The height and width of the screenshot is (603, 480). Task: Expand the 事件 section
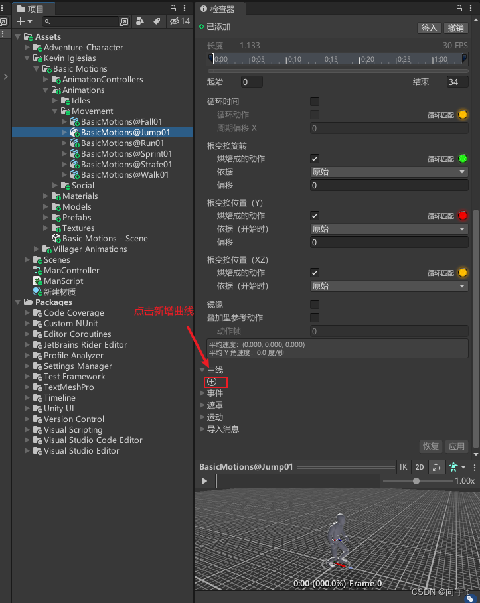point(202,393)
